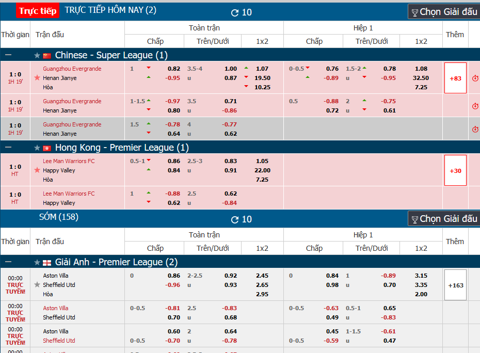Click Giải Anh - Premier League (2) title
480x353 pixels.
click(116, 262)
